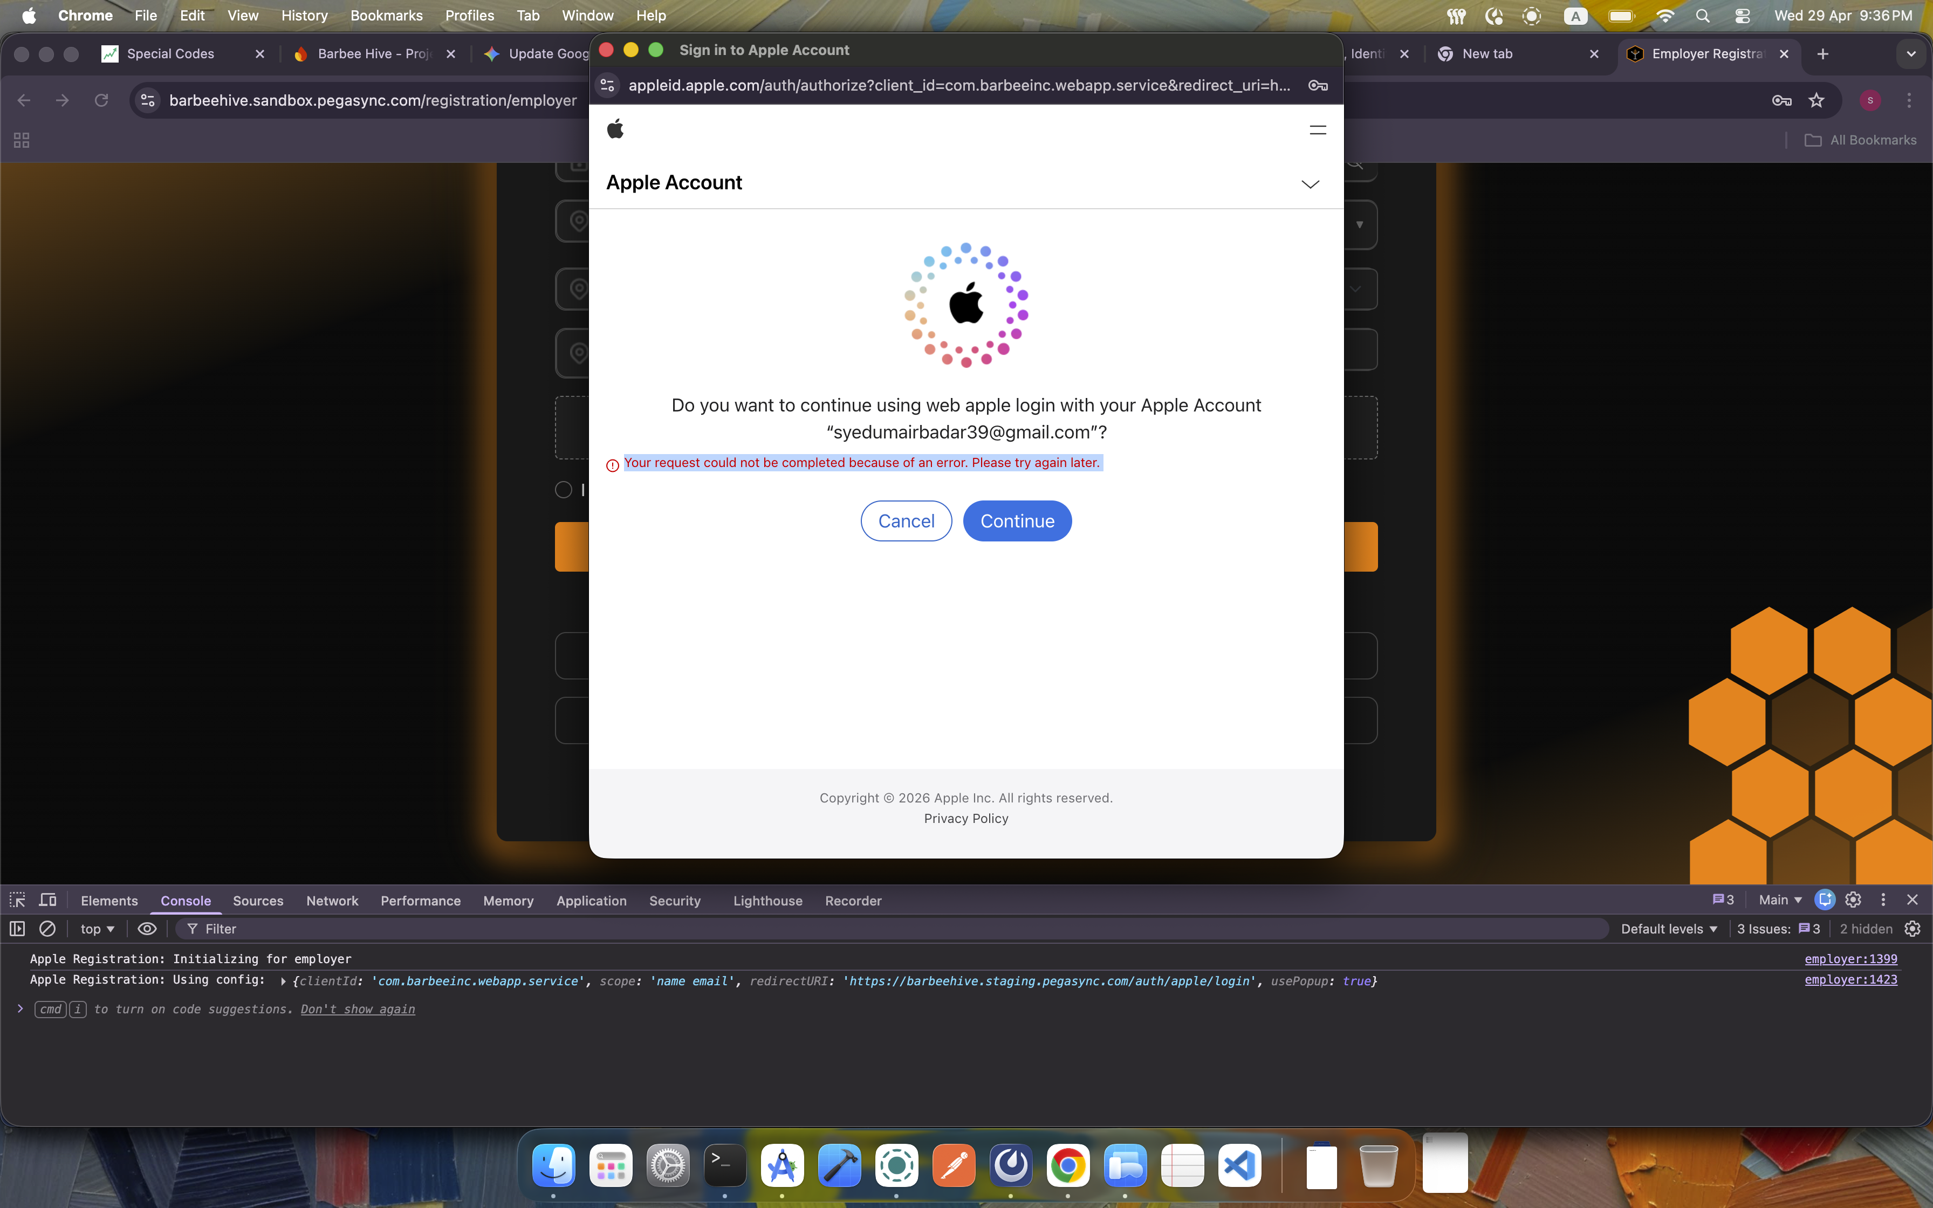Activate the DevTools inspect element picker
This screenshot has width=1933, height=1208.
tap(18, 900)
